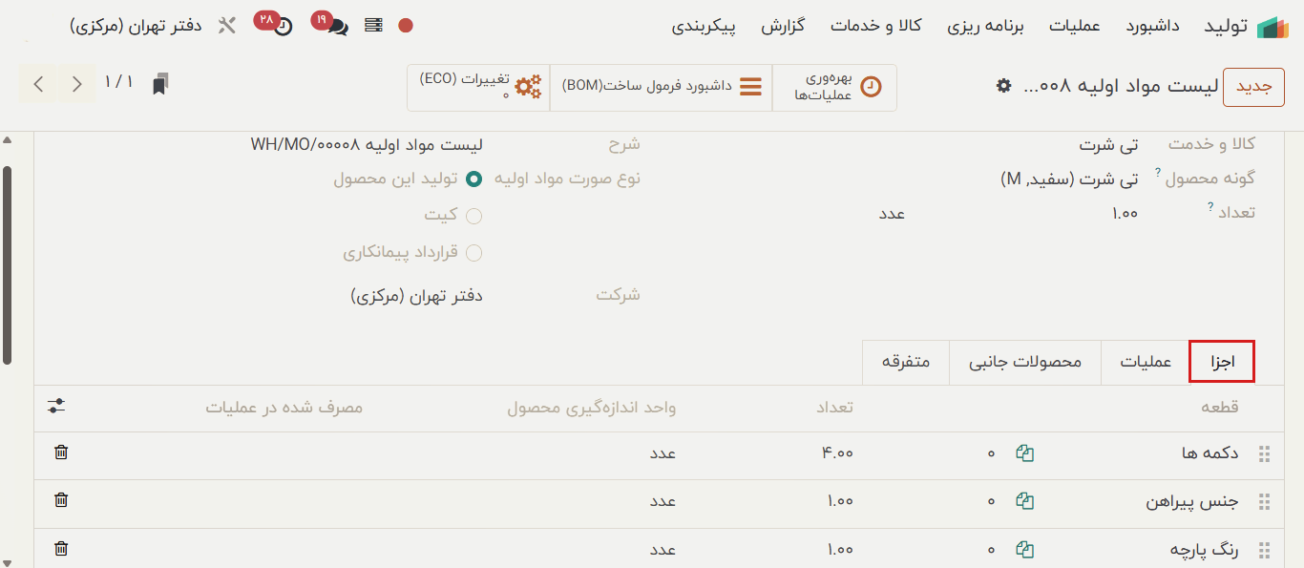The width and height of the screenshot is (1304, 568).
Task: Go to the next record with the right chevron
Action: pyautogui.click(x=76, y=84)
